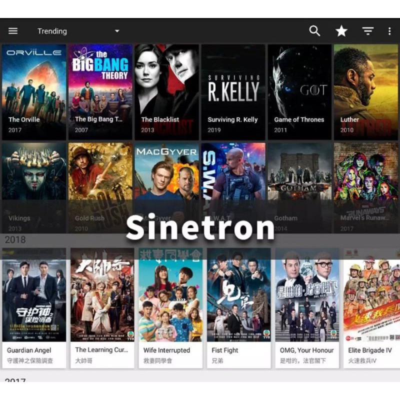Image resolution: width=400 pixels, height=400 pixels.
Task: Open search with the magnifier icon
Action: tap(314, 31)
